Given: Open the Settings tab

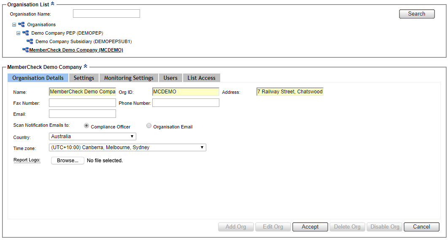Looking at the screenshot, I should 84,78.
